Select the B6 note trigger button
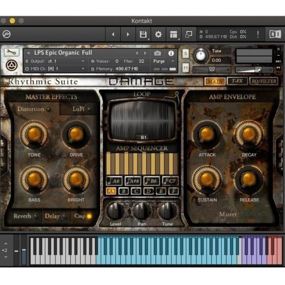 coord(152,181)
